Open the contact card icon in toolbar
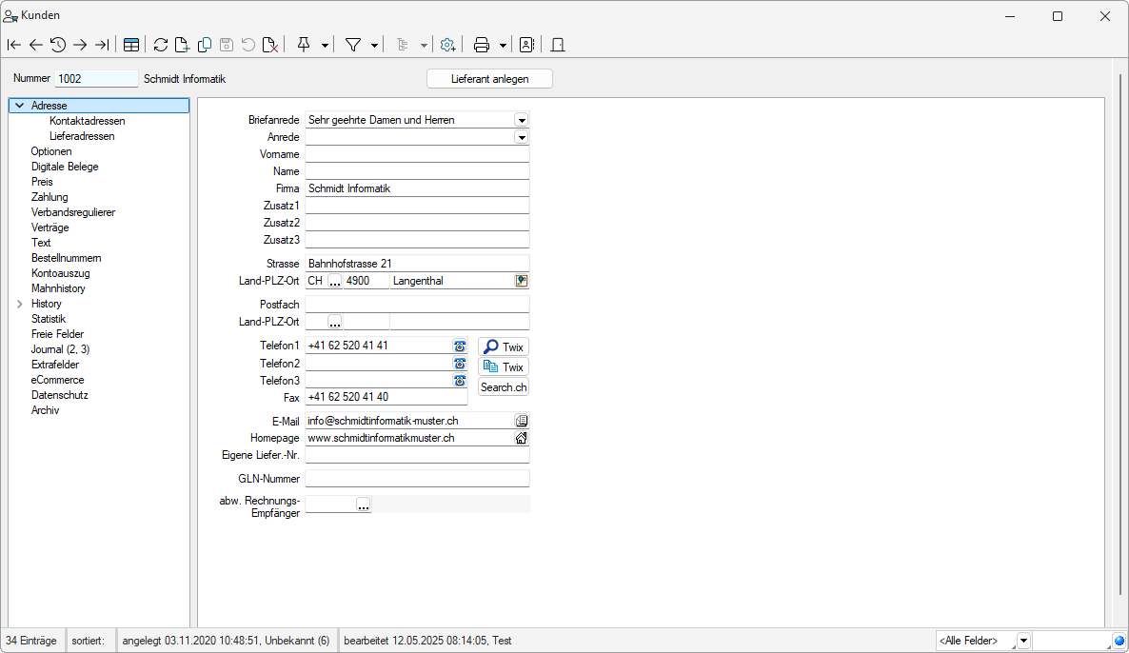The image size is (1129, 653). tap(527, 45)
